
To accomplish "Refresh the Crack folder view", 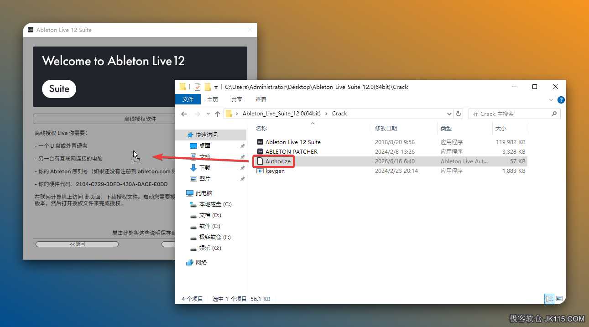I will [459, 114].
